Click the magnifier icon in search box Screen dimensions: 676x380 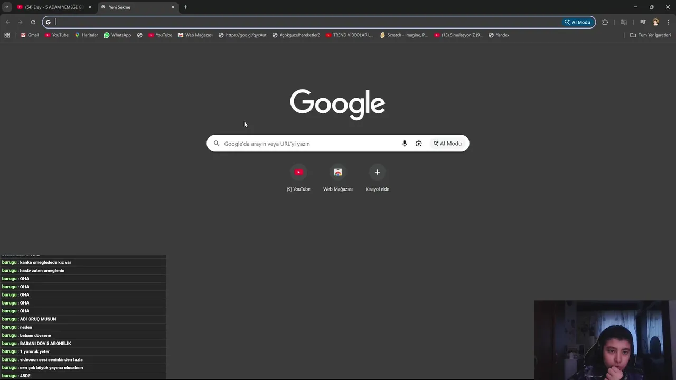click(216, 144)
